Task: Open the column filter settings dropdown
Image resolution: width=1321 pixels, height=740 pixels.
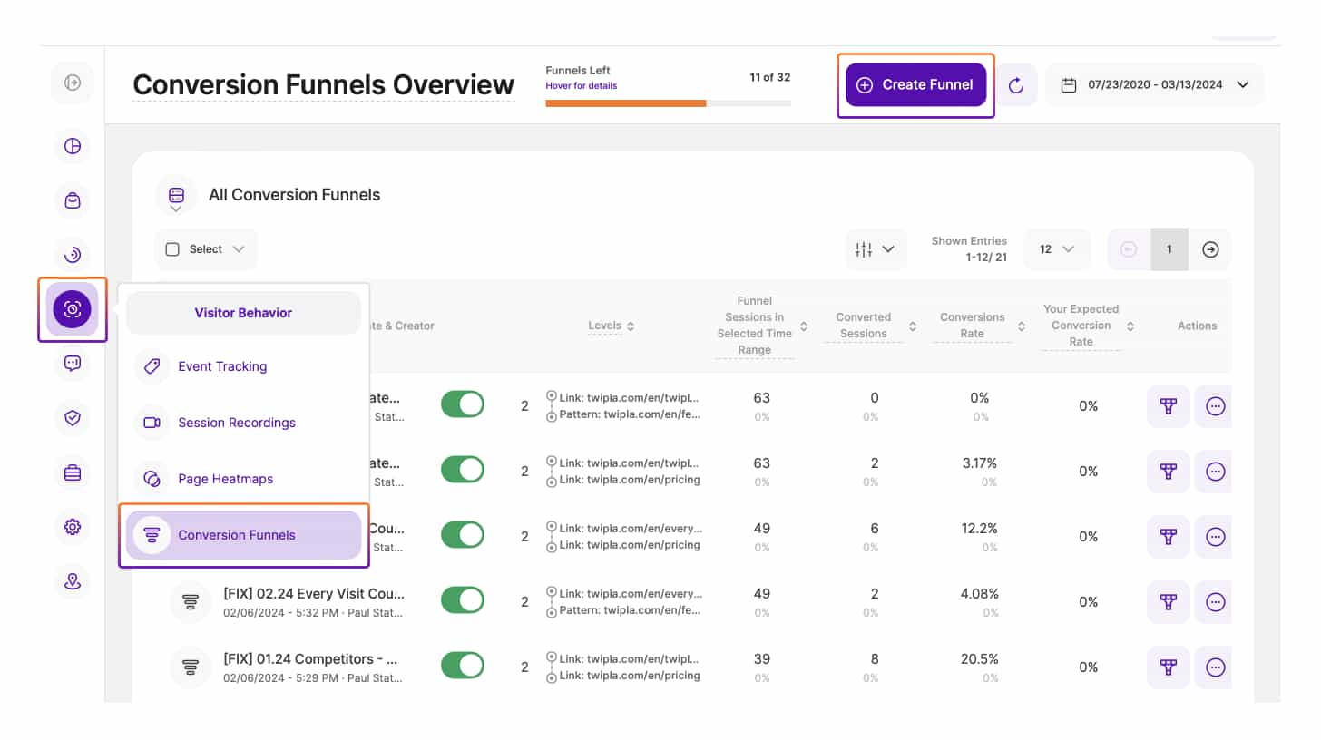Action: (876, 249)
